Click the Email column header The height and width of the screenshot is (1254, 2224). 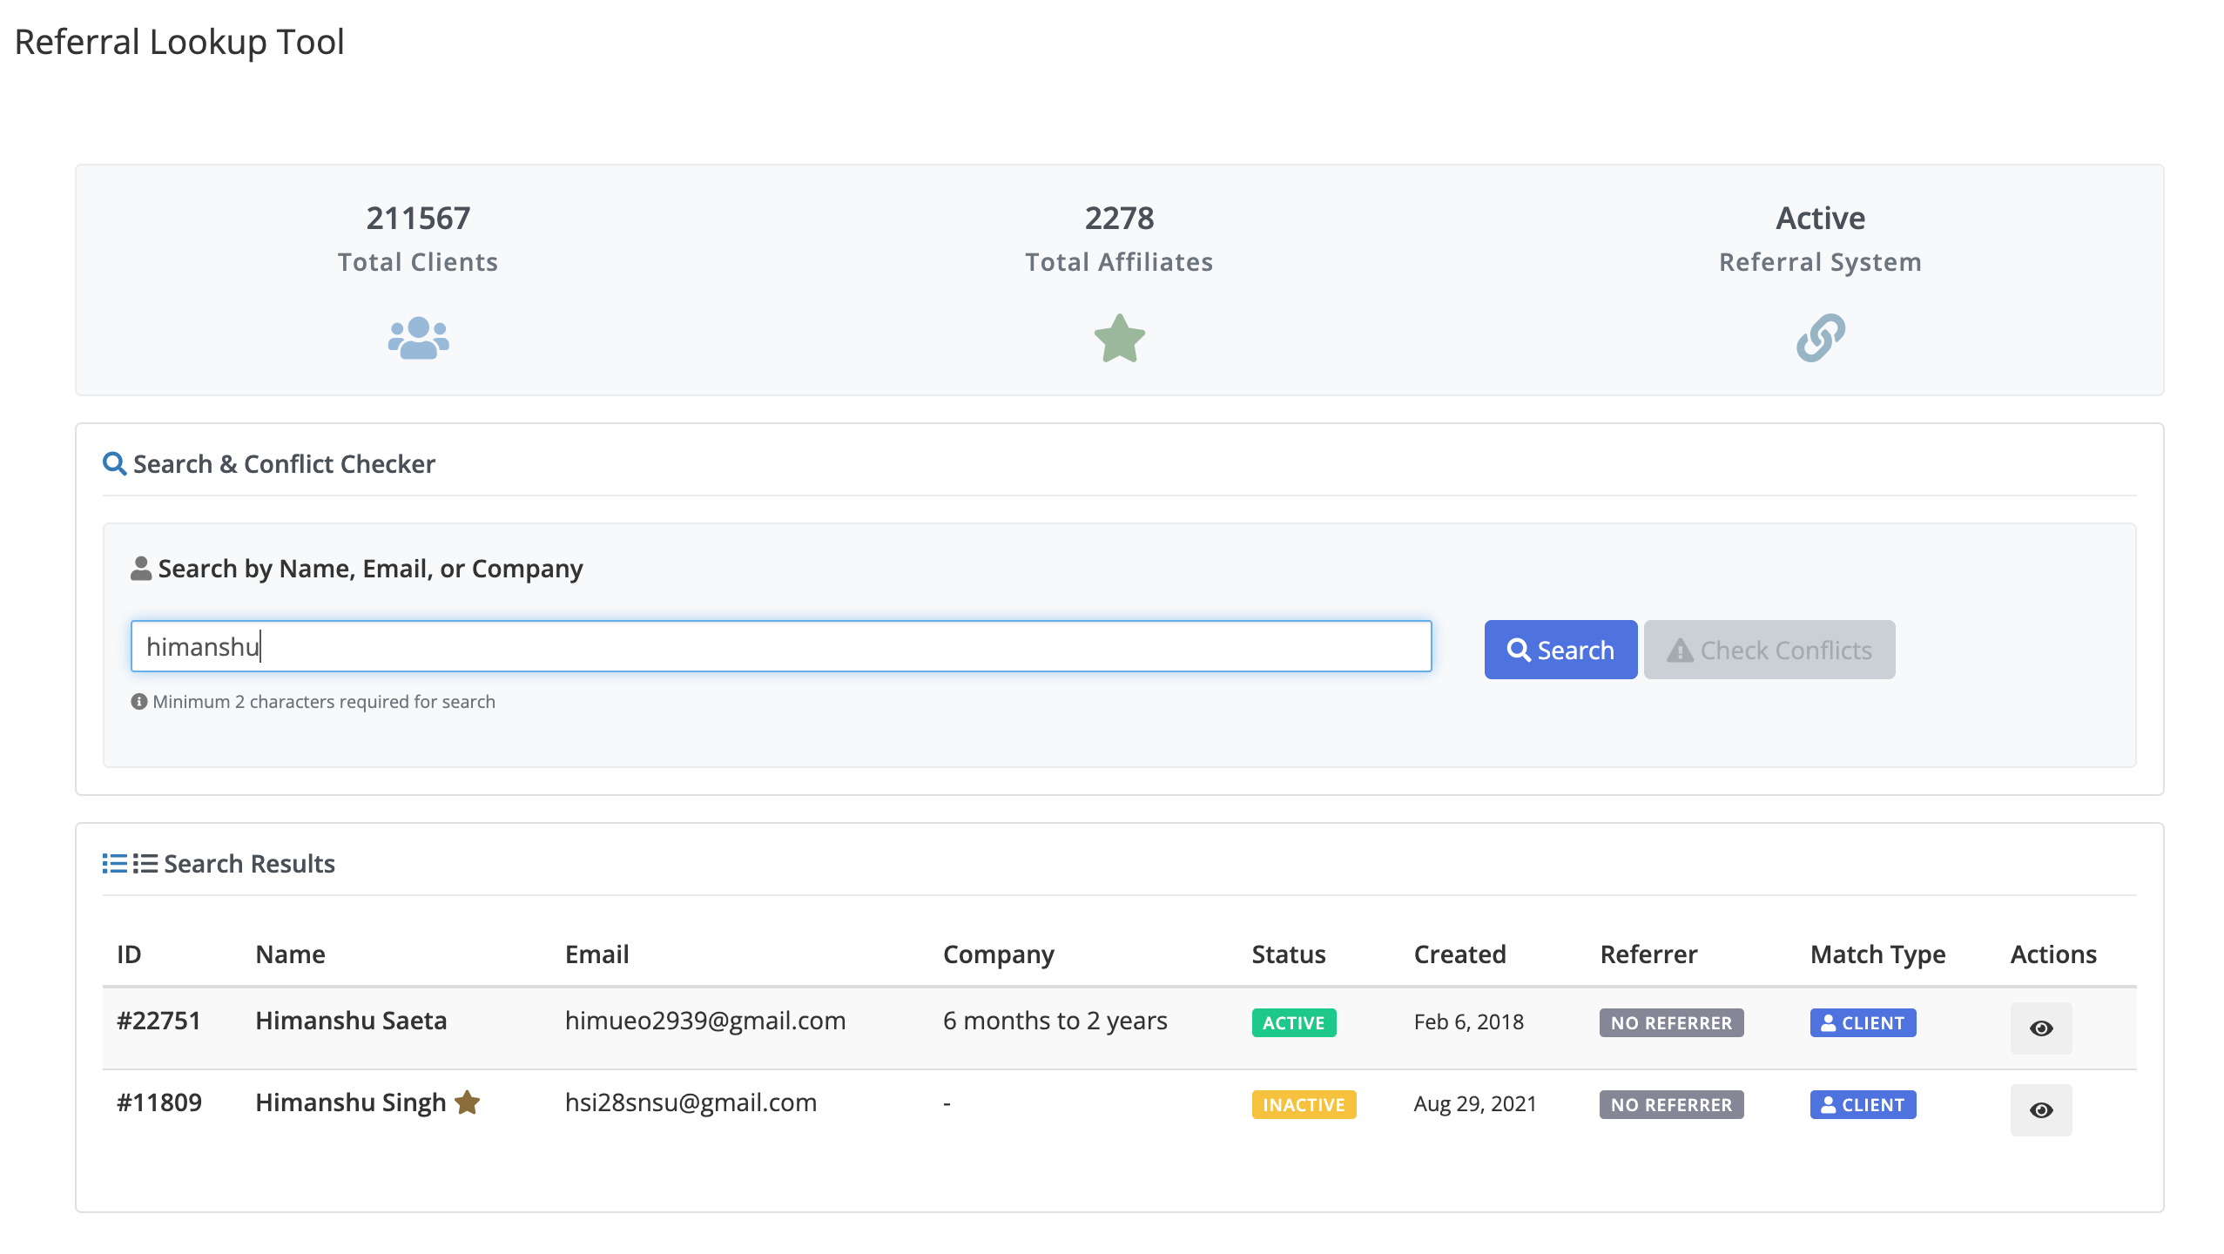coord(596,954)
